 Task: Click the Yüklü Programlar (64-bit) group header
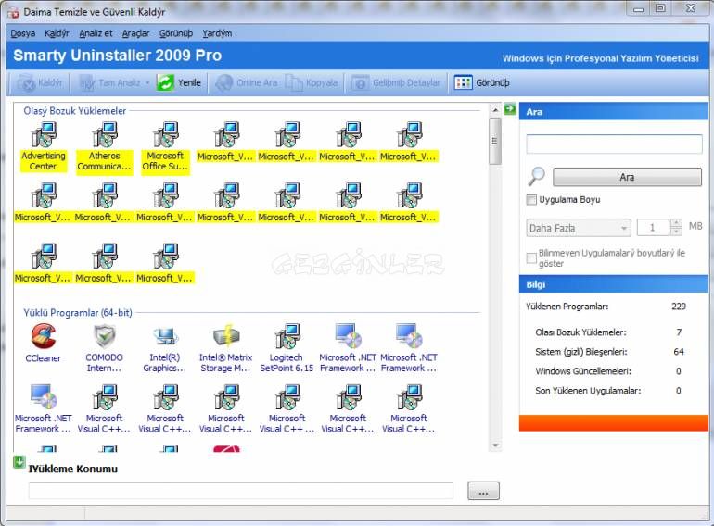tap(78, 313)
